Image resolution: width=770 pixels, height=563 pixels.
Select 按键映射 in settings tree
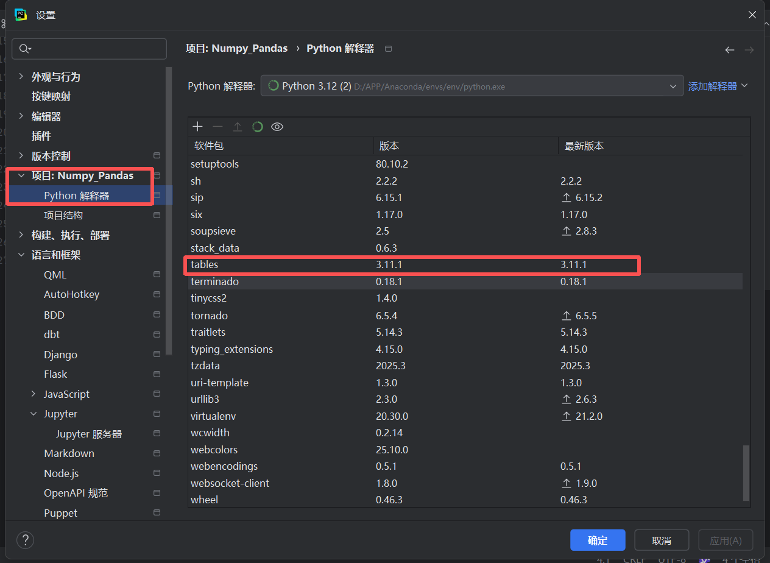pyautogui.click(x=51, y=96)
